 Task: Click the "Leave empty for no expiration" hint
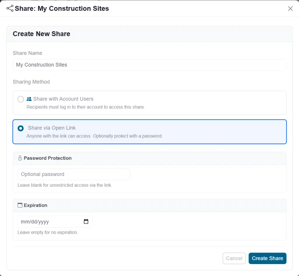coord(48,233)
